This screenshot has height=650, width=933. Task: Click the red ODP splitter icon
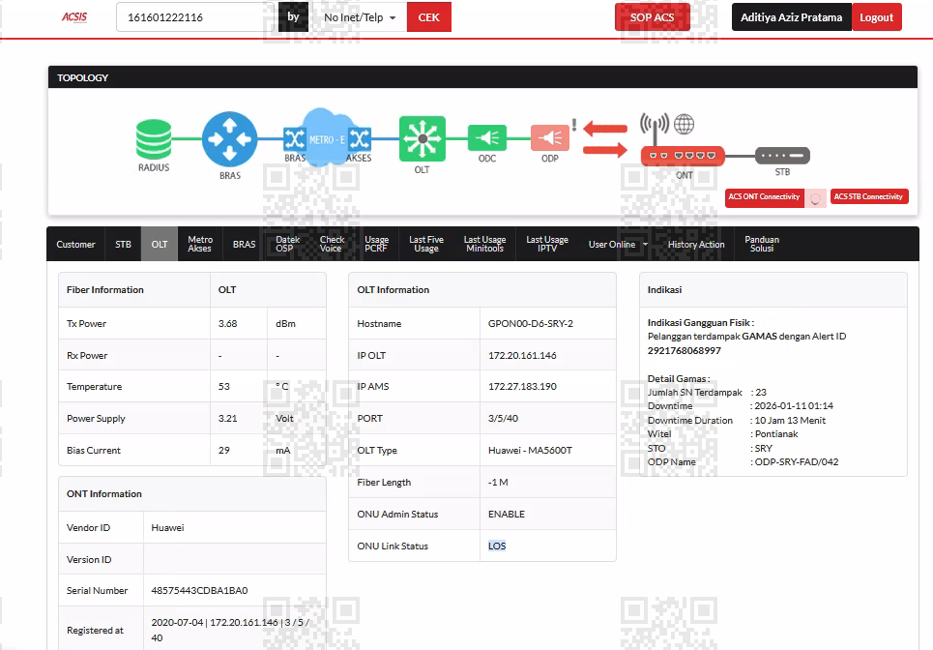click(550, 138)
